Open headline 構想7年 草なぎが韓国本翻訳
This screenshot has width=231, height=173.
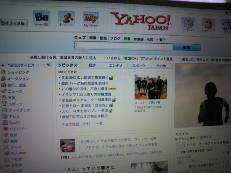click(x=85, y=116)
